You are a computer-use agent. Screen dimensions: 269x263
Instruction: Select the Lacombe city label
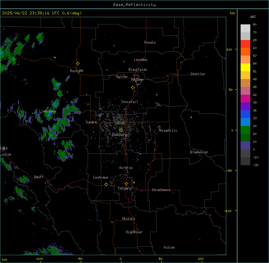tap(140, 60)
